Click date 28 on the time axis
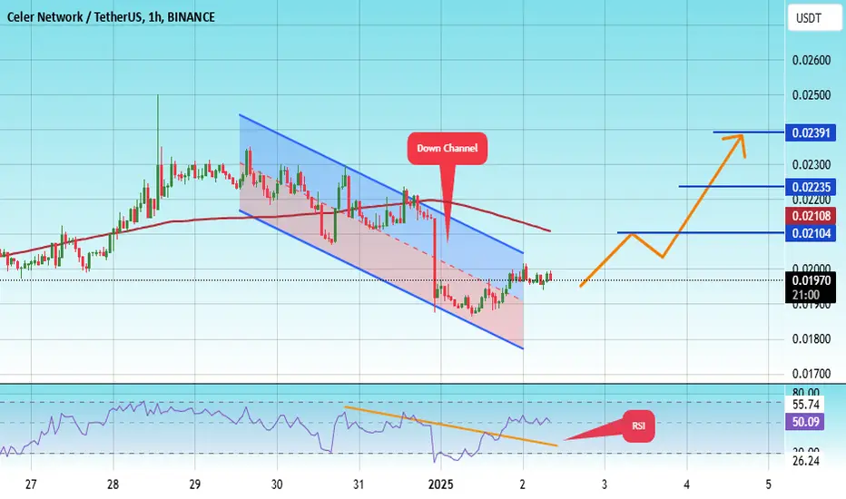Image resolution: width=846 pixels, height=499 pixels. (113, 484)
